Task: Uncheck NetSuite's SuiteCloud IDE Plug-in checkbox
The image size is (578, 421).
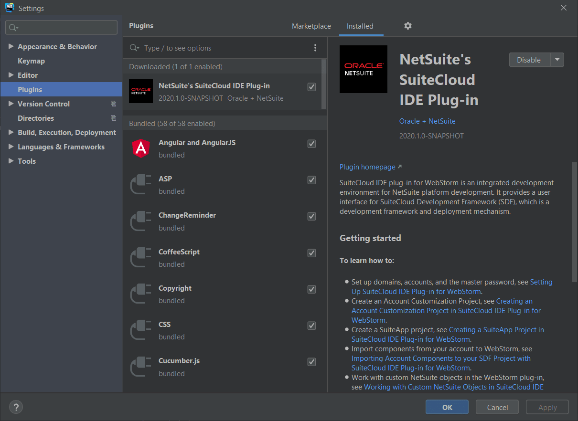Action: coord(311,87)
